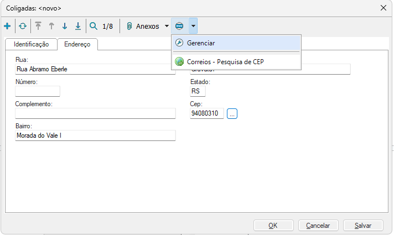
Task: Open the Cep lookup ellipsis button
Action: click(x=232, y=113)
